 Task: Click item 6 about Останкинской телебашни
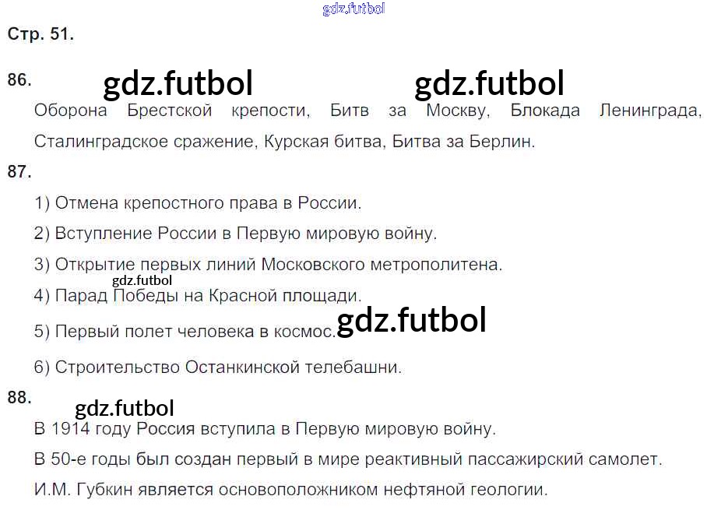point(218,367)
